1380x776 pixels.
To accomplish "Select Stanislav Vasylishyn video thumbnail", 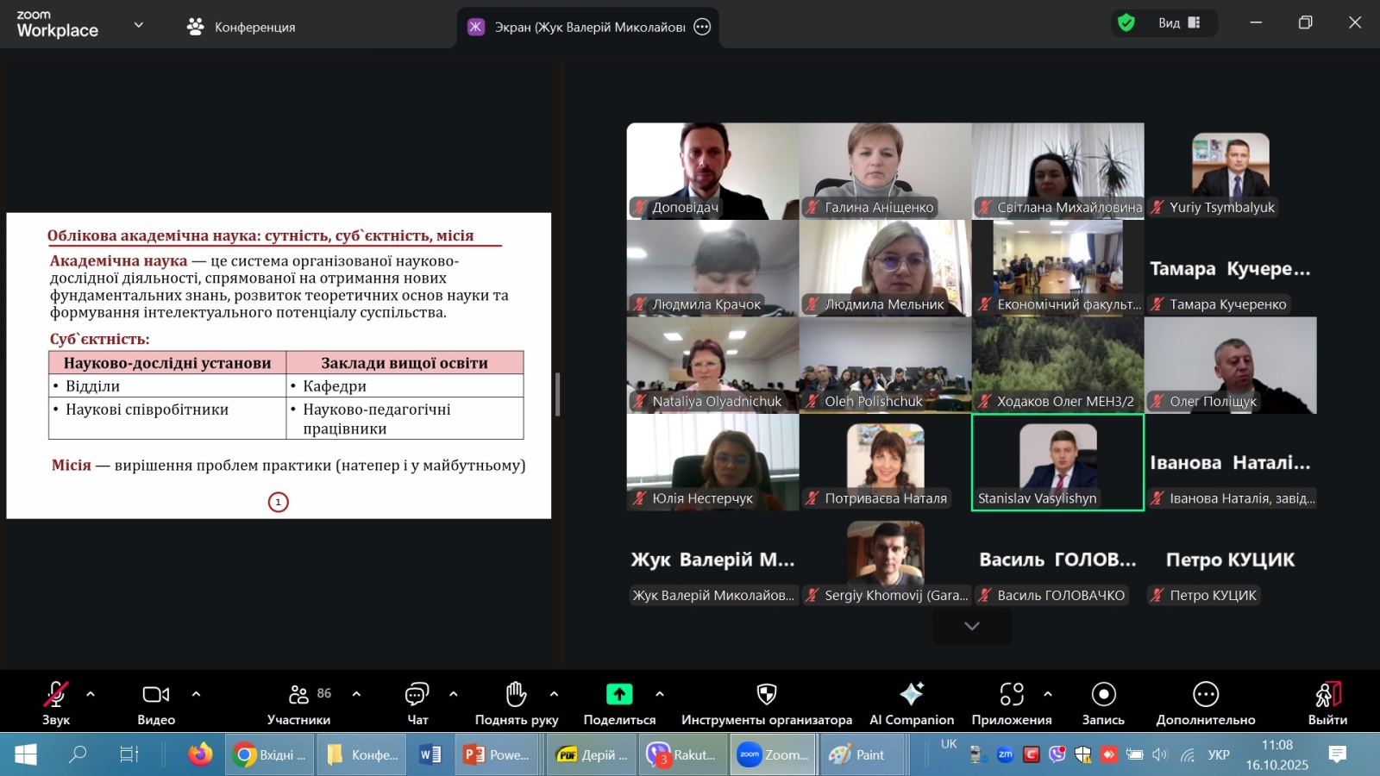I will point(1057,461).
